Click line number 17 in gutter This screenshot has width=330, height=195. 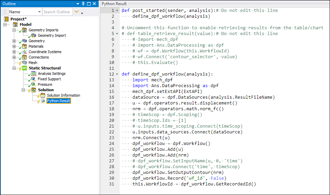pos(112,103)
